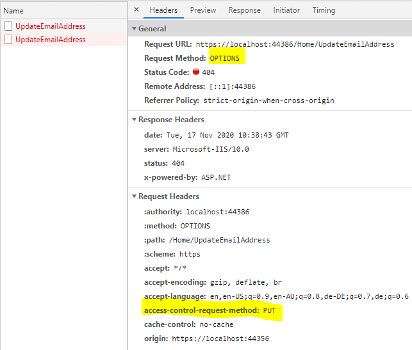
Task: Click the :authority localhost:44386 value
Action: click(x=218, y=212)
